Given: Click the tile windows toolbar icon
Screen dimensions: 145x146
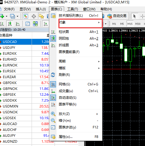Looking at the screenshot, I should point(35,24).
